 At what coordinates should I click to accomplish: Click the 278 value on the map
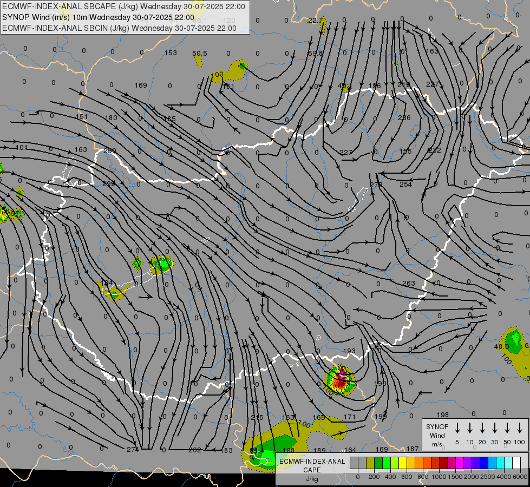pos(376,185)
